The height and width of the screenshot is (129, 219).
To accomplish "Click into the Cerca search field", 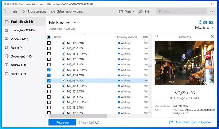I will [181, 11].
